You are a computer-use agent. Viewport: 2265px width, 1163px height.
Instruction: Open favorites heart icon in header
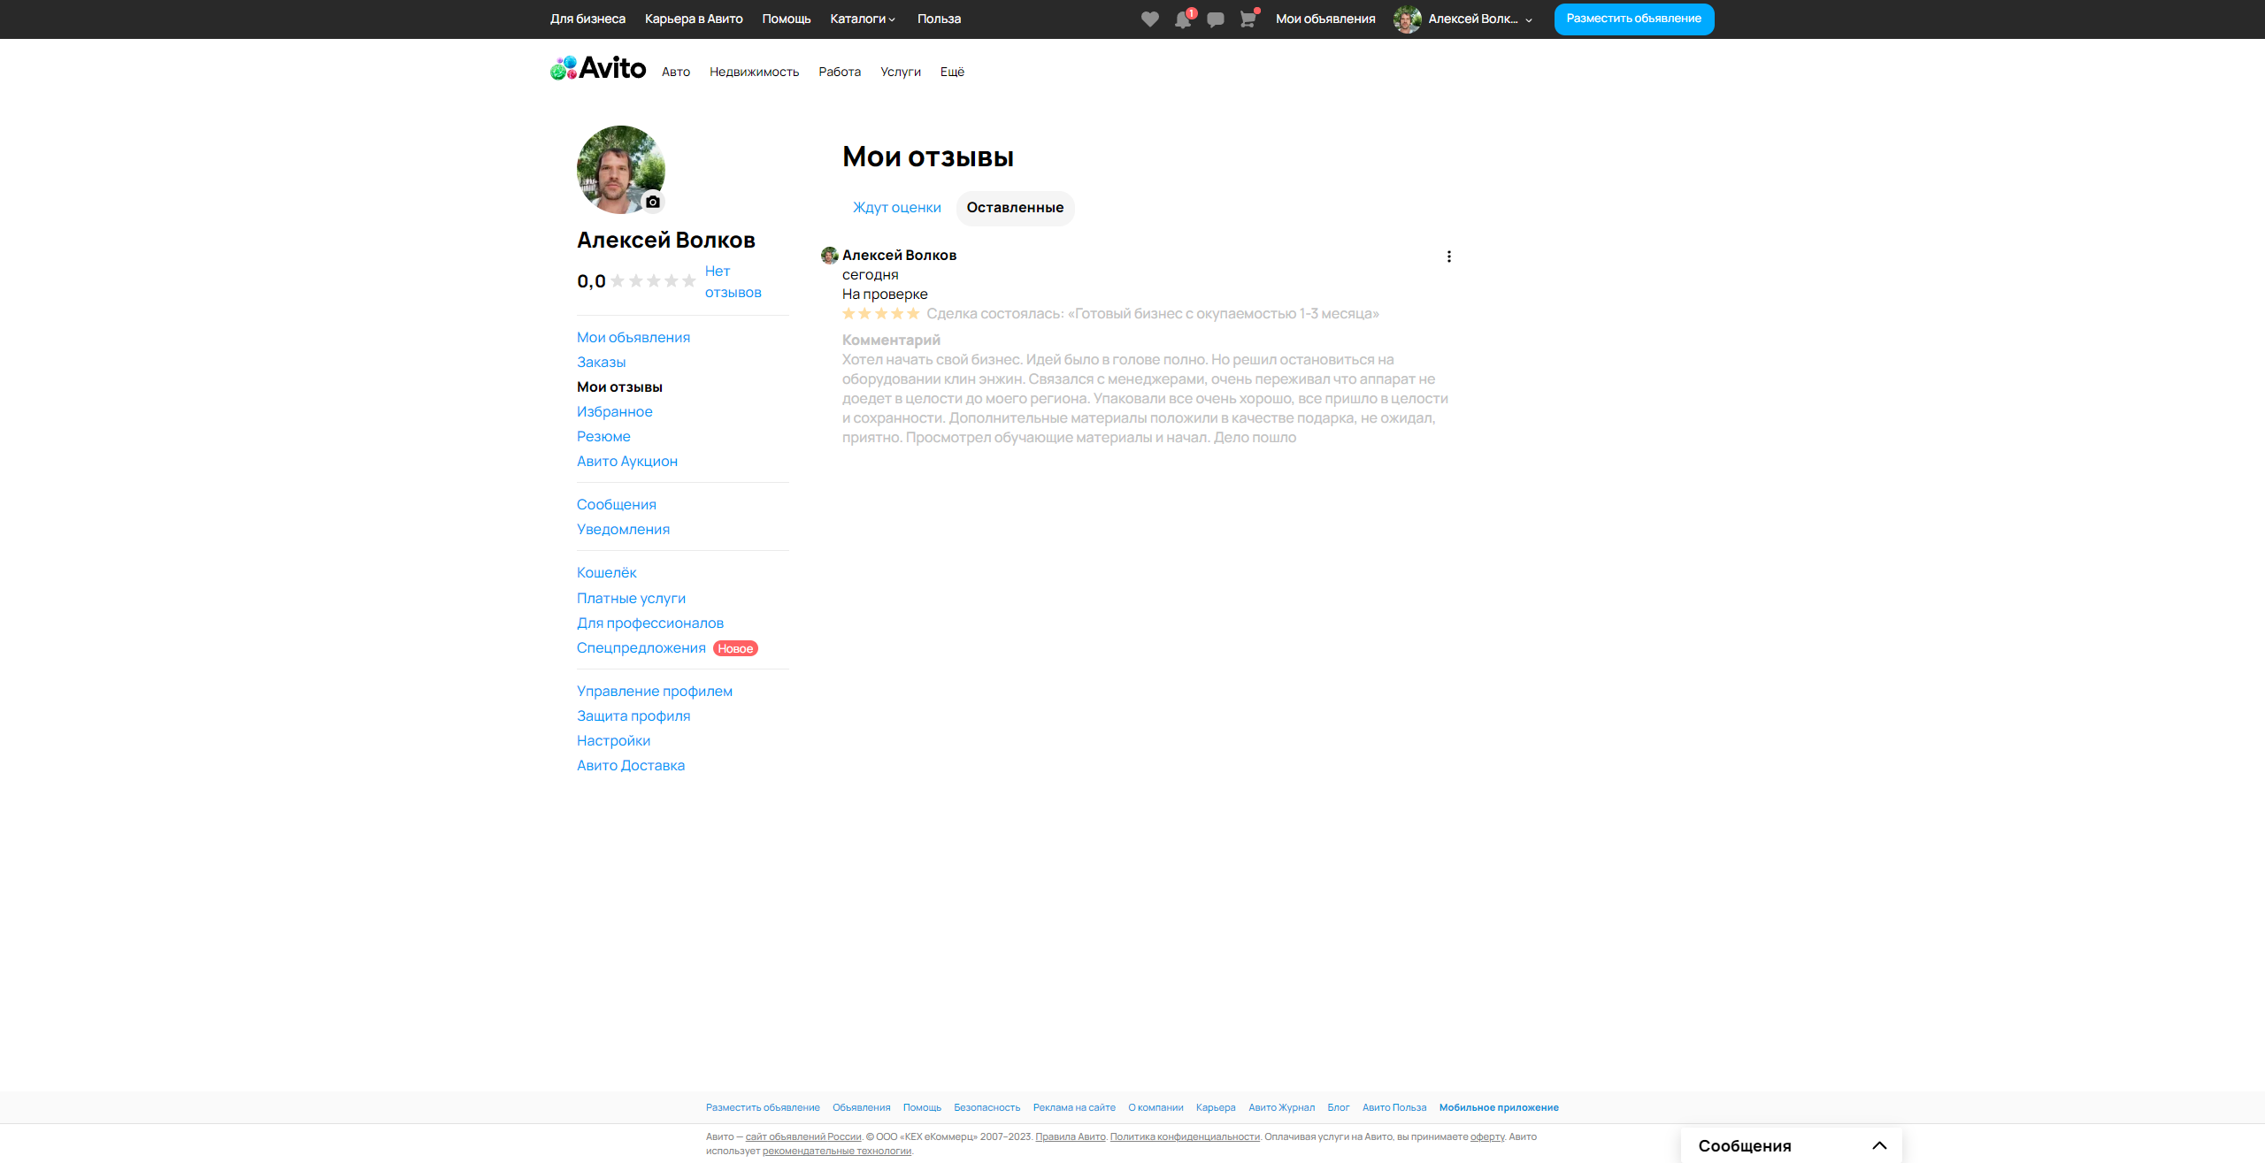[x=1149, y=19]
